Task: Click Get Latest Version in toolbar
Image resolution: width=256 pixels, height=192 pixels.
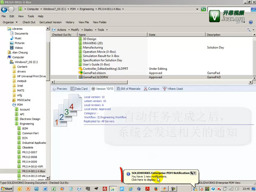Action: [x=51, y=22]
